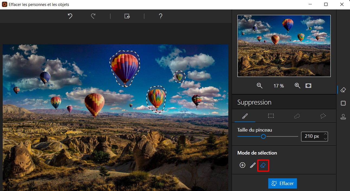Switch to the polygonal lasso selection tab

(323, 116)
